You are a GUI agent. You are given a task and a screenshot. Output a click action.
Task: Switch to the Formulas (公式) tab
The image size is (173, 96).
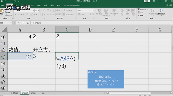[32, 5]
